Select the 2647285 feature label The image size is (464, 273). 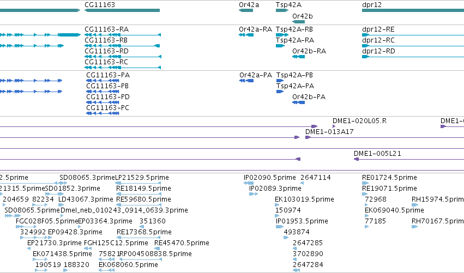click(x=308, y=244)
